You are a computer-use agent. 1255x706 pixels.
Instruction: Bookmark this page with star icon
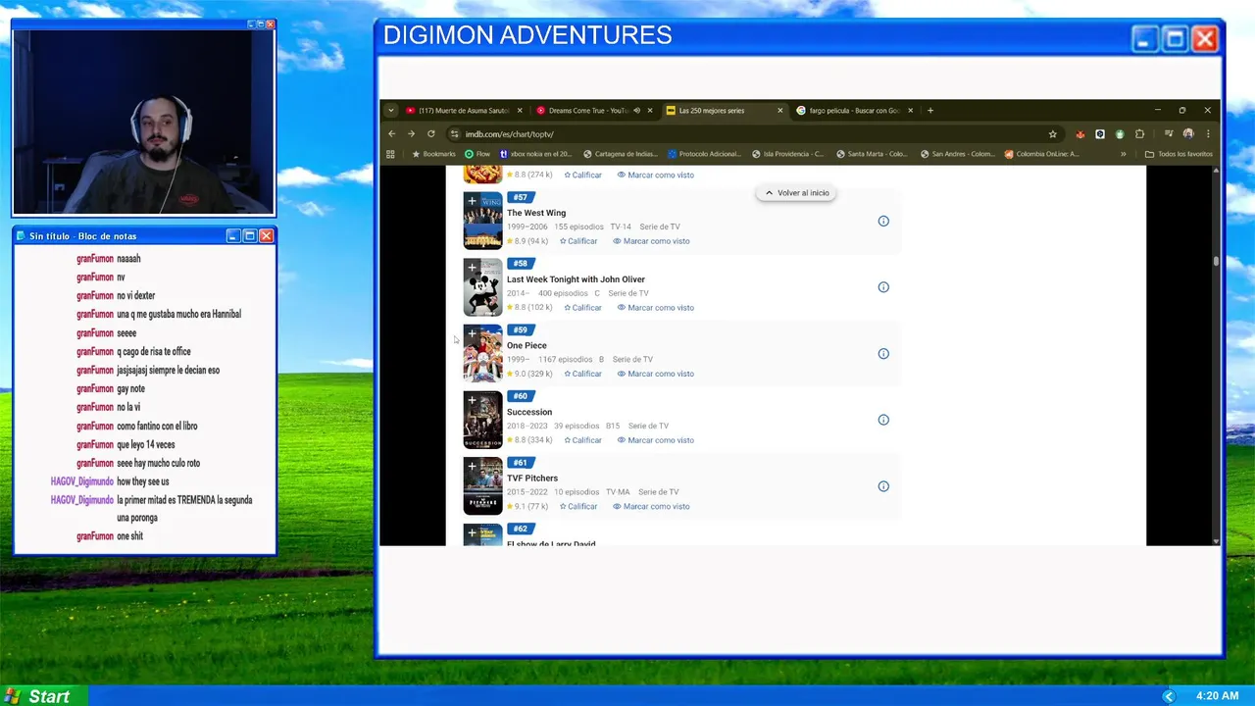[x=1052, y=134]
